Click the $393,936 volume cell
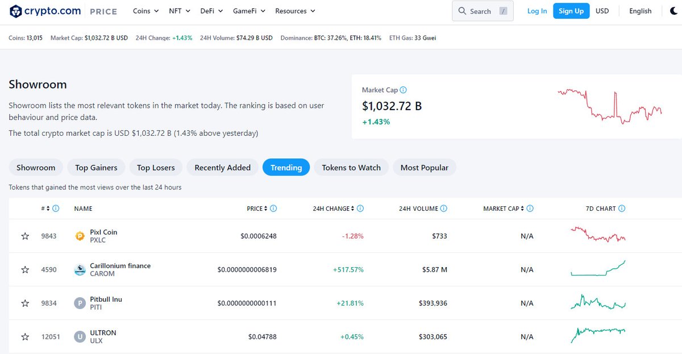682x354 pixels. click(433, 303)
